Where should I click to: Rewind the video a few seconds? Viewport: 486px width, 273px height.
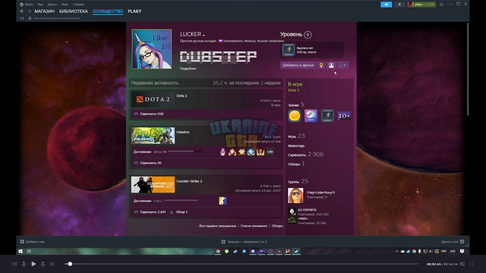click(x=24, y=264)
